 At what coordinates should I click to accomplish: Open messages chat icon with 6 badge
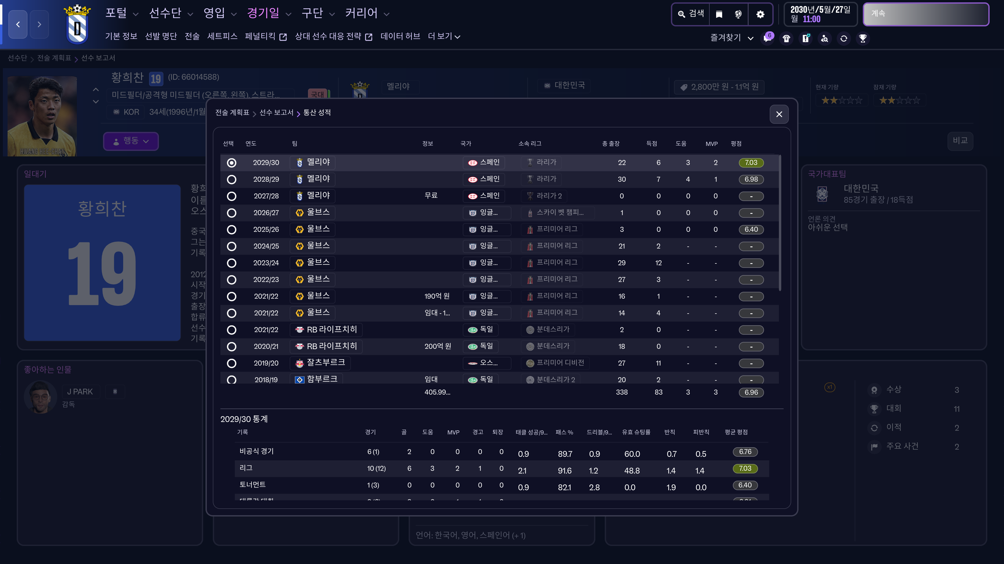(x=767, y=38)
